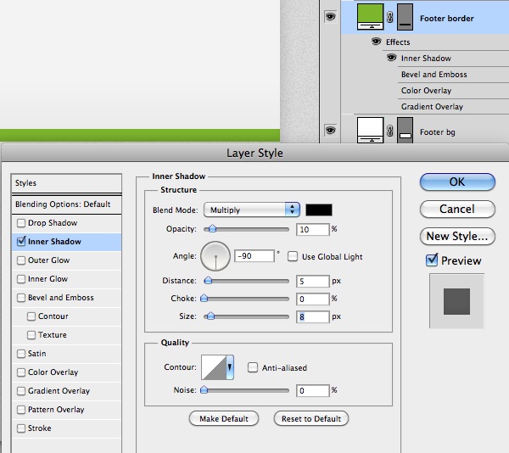Open the Blend Mode Multiply dropdown

[x=252, y=210]
